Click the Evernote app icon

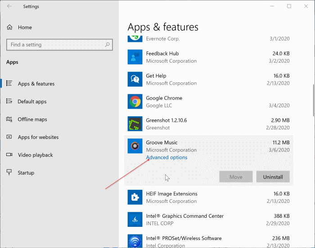(x=135, y=39)
